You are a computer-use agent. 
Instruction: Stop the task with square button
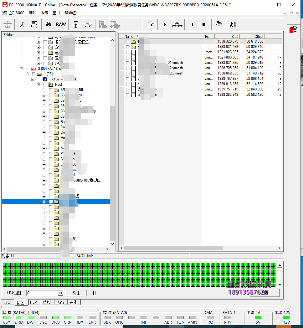coord(204,24)
